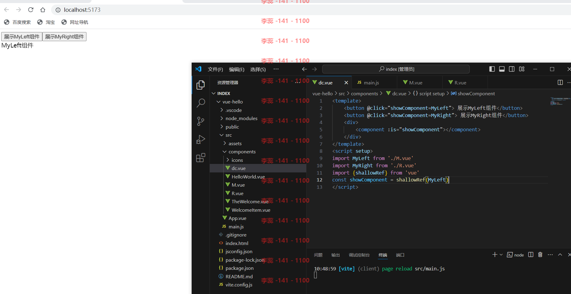This screenshot has height=294, width=571.
Task: Switch to the 输出 panel tab
Action: click(336, 255)
